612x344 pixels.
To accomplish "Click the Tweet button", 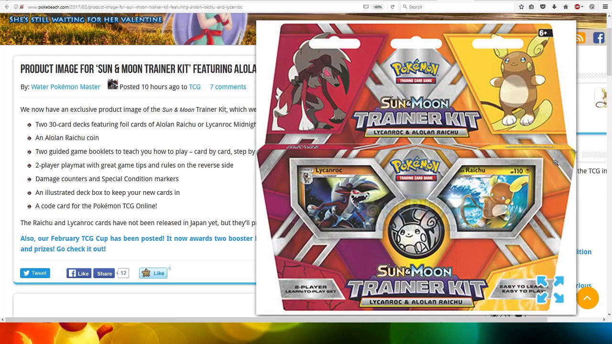I will coord(35,273).
